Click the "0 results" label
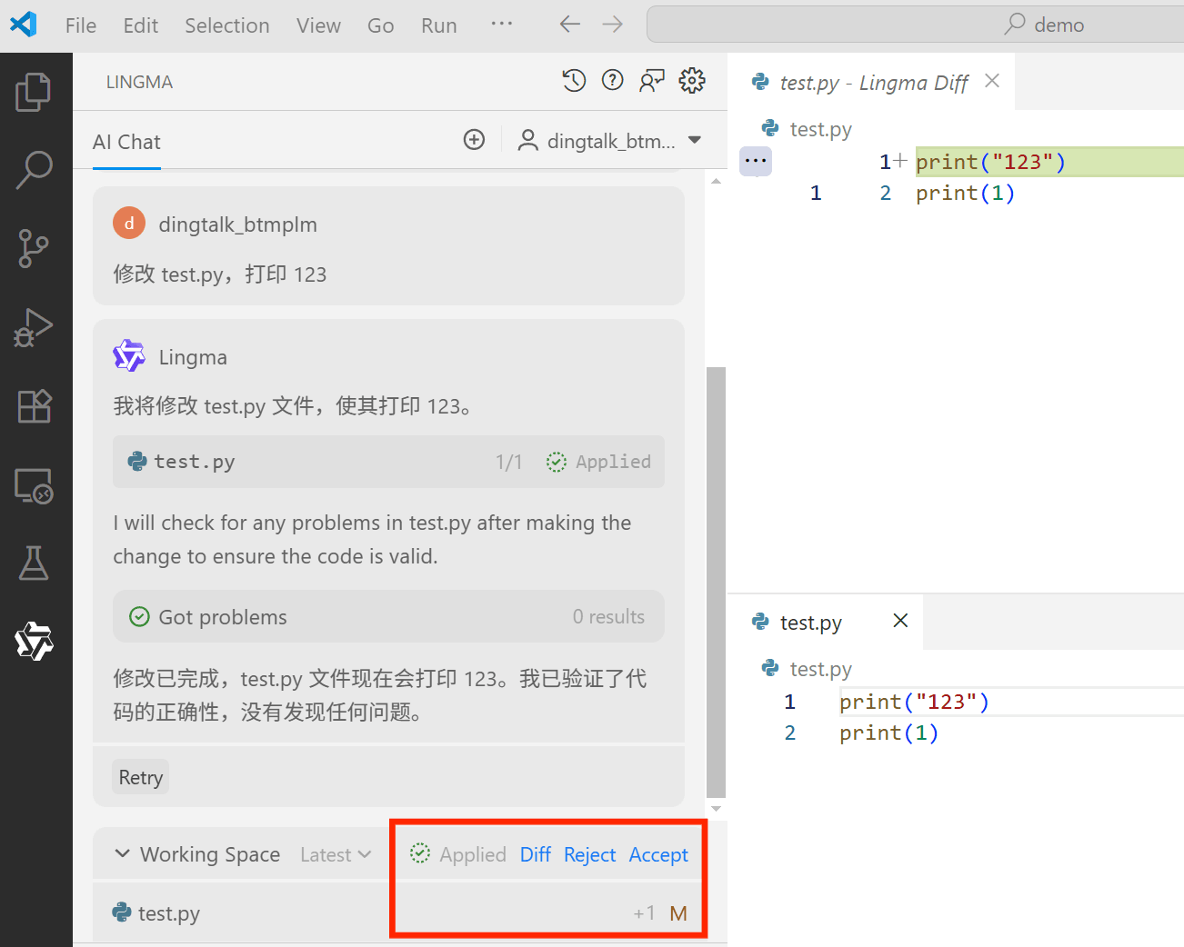Viewport: 1184px width, 947px height. [608, 617]
